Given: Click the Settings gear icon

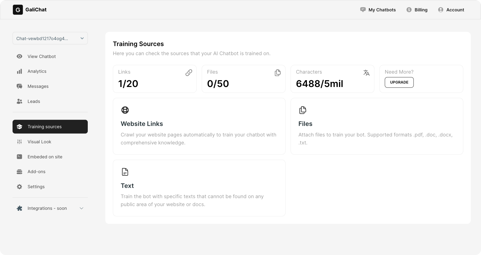Looking at the screenshot, I should coord(19,187).
